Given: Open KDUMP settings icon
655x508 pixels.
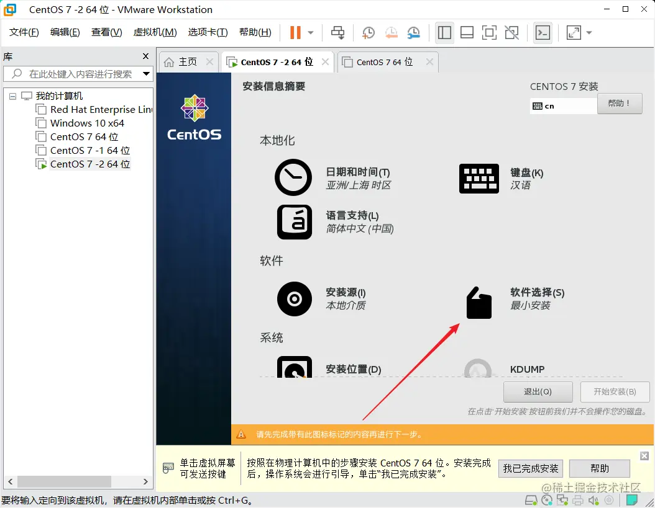Looking at the screenshot, I should [x=478, y=368].
